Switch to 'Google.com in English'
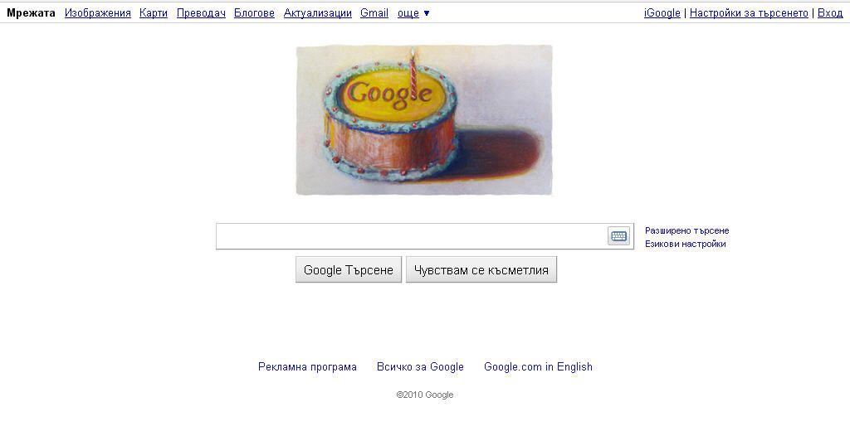The height and width of the screenshot is (431, 850). [x=538, y=367]
